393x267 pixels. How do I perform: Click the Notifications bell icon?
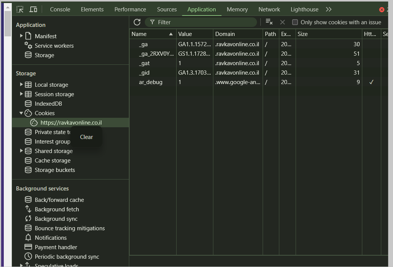click(28, 238)
